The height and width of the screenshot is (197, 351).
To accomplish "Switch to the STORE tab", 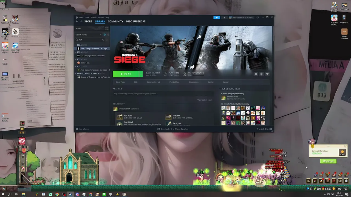I will (x=88, y=21).
